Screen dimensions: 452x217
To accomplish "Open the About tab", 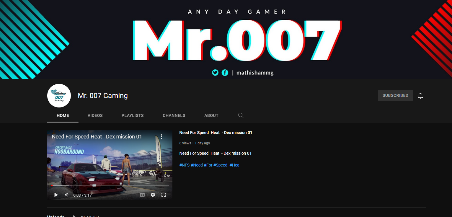I will pos(211,115).
